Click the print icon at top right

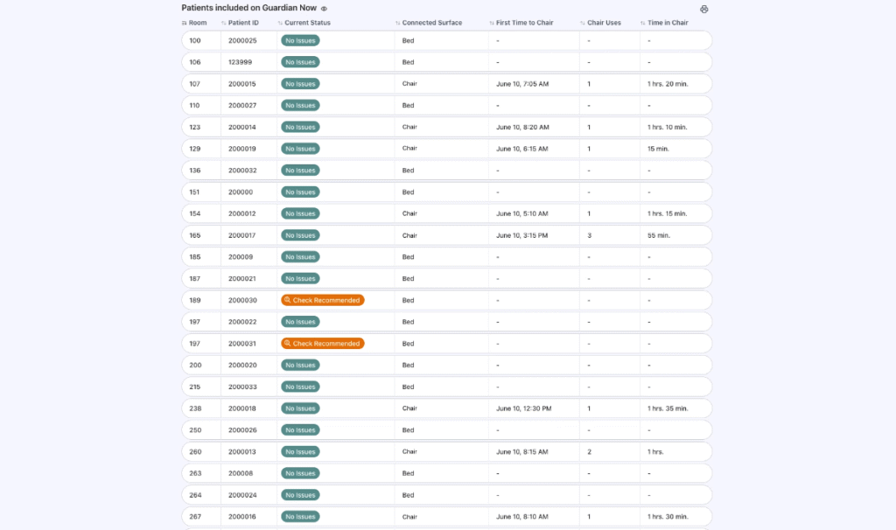(704, 9)
